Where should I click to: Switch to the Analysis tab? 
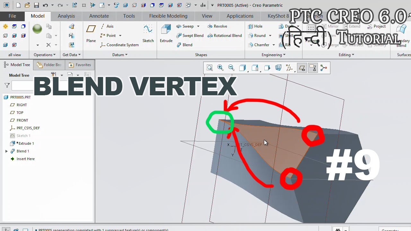tap(66, 16)
